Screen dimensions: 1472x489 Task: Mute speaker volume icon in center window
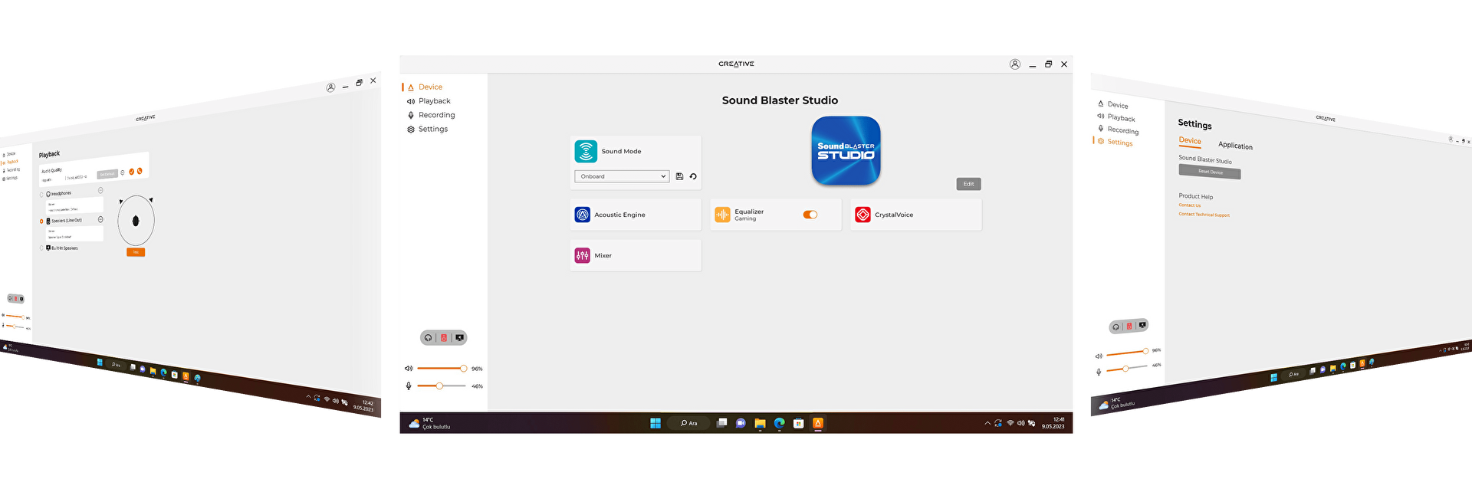tap(409, 369)
